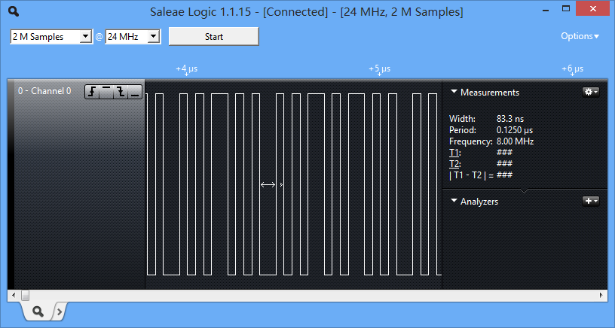Viewport: 615px width, 328px height.
Task: Click the +4 µs timeline marker
Action: tap(187, 69)
